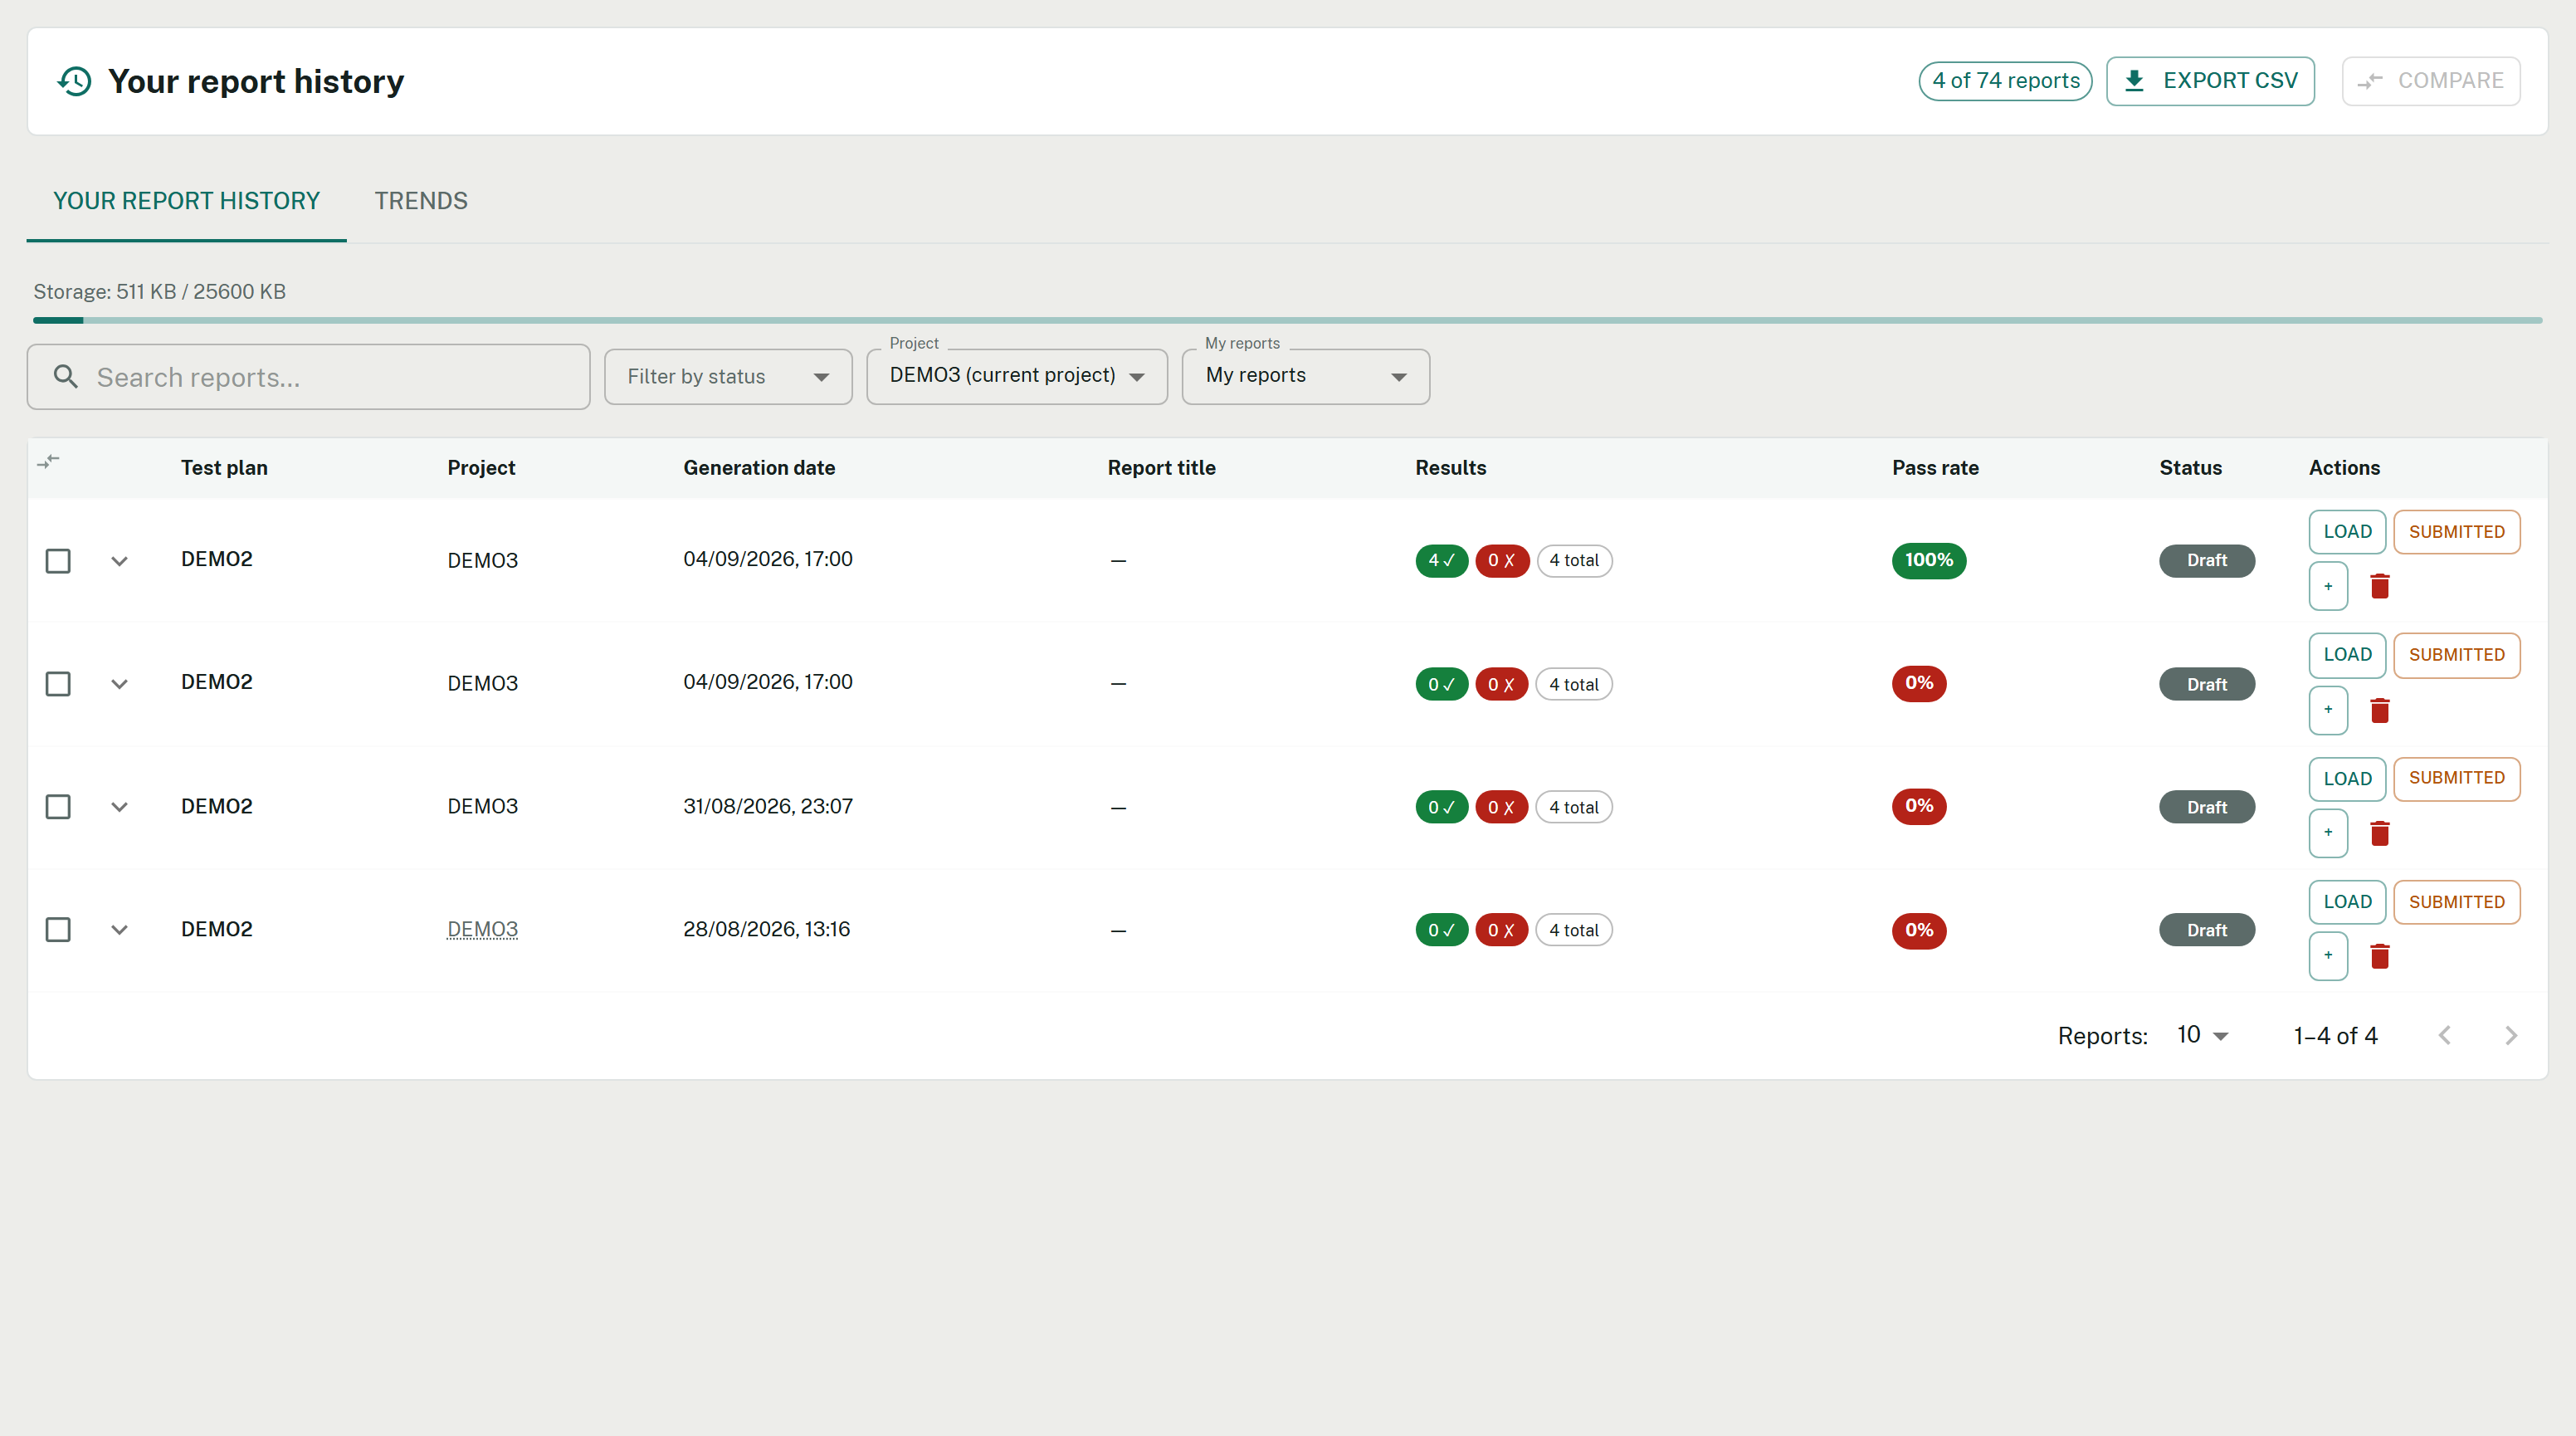Click the Pass rate column header
This screenshot has width=2576, height=1436.
tap(1935, 468)
